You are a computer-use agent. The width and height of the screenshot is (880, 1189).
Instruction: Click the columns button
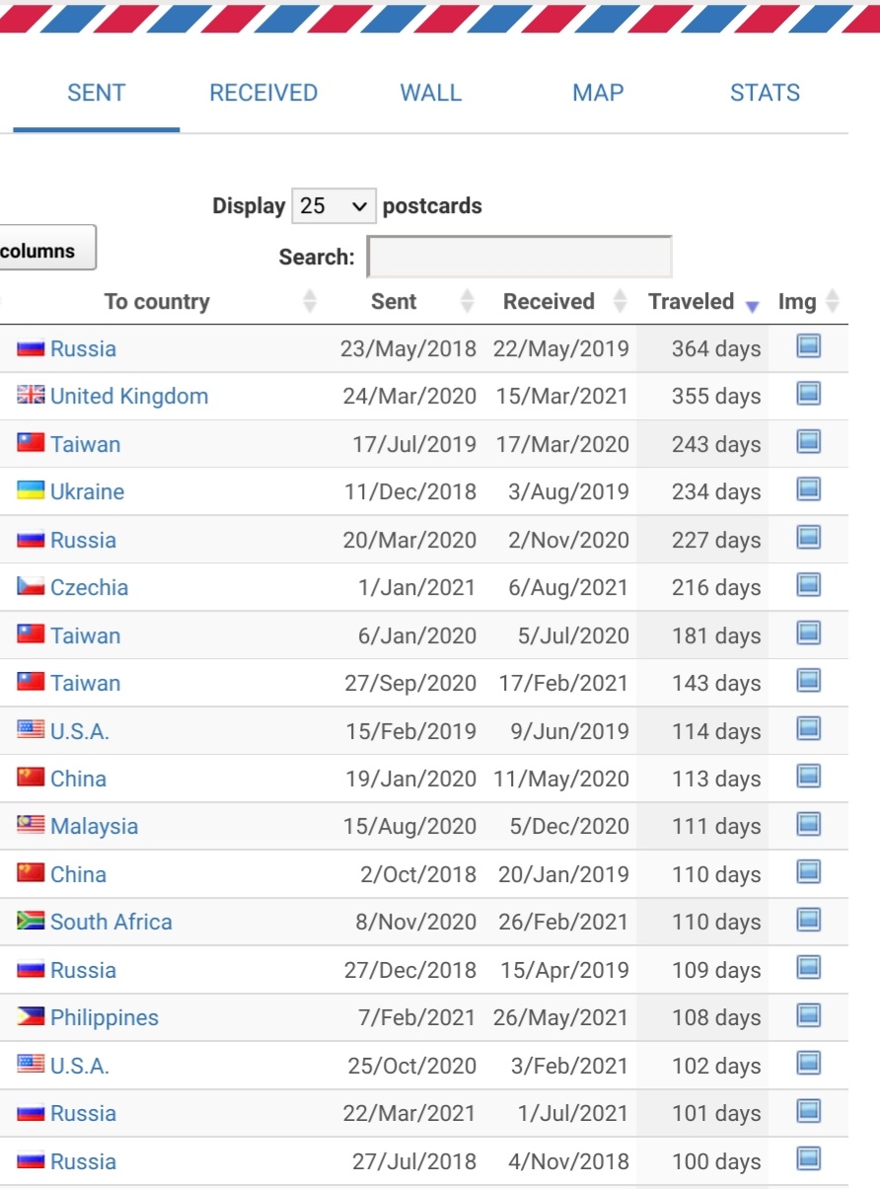coord(45,251)
